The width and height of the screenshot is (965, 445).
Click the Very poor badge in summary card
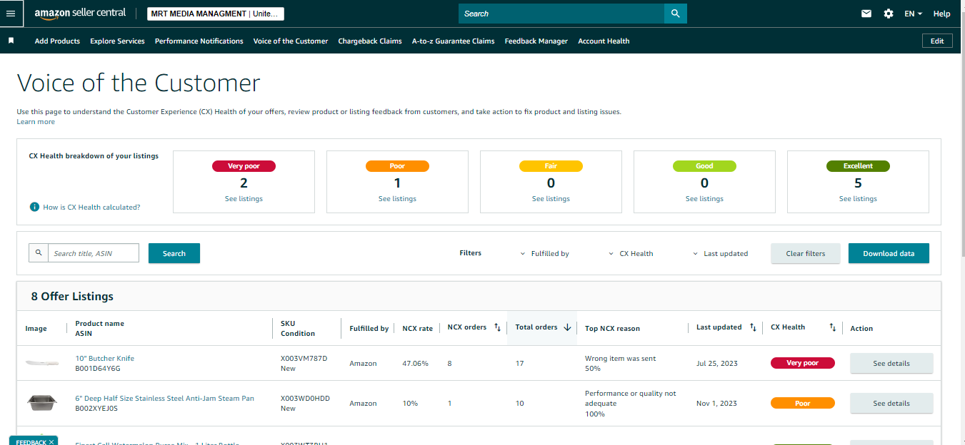(244, 166)
